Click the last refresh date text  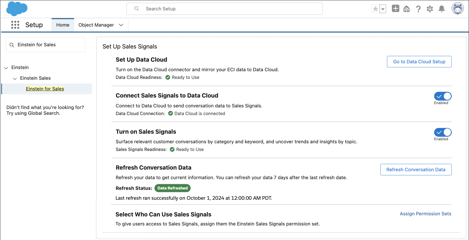pos(194,198)
